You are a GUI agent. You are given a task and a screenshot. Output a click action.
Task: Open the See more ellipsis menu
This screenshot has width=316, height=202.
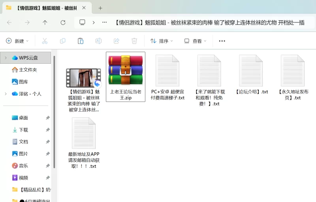(x=222, y=41)
